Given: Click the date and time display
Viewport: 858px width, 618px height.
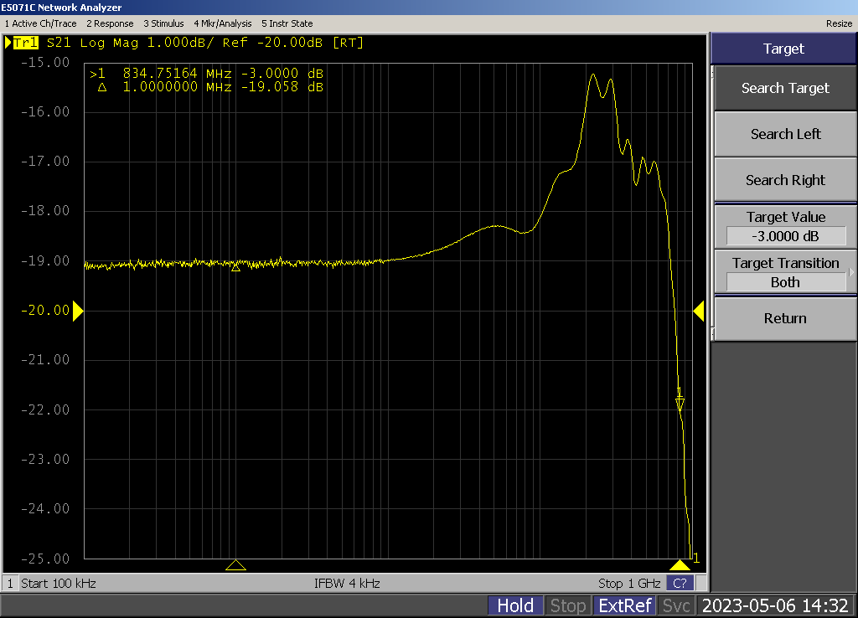Looking at the screenshot, I should point(775,605).
